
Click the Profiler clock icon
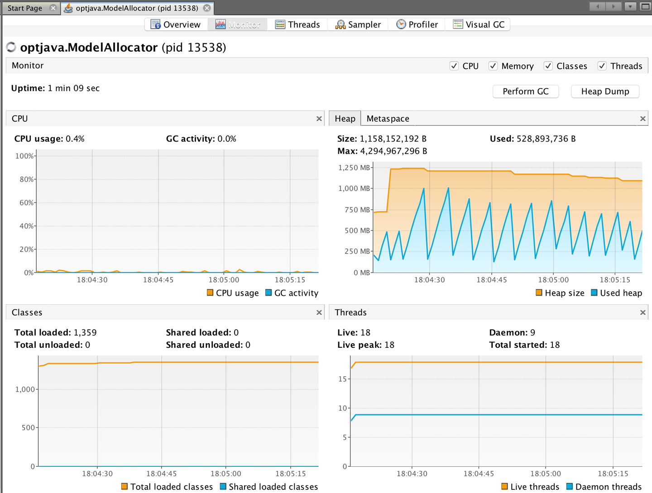[401, 24]
